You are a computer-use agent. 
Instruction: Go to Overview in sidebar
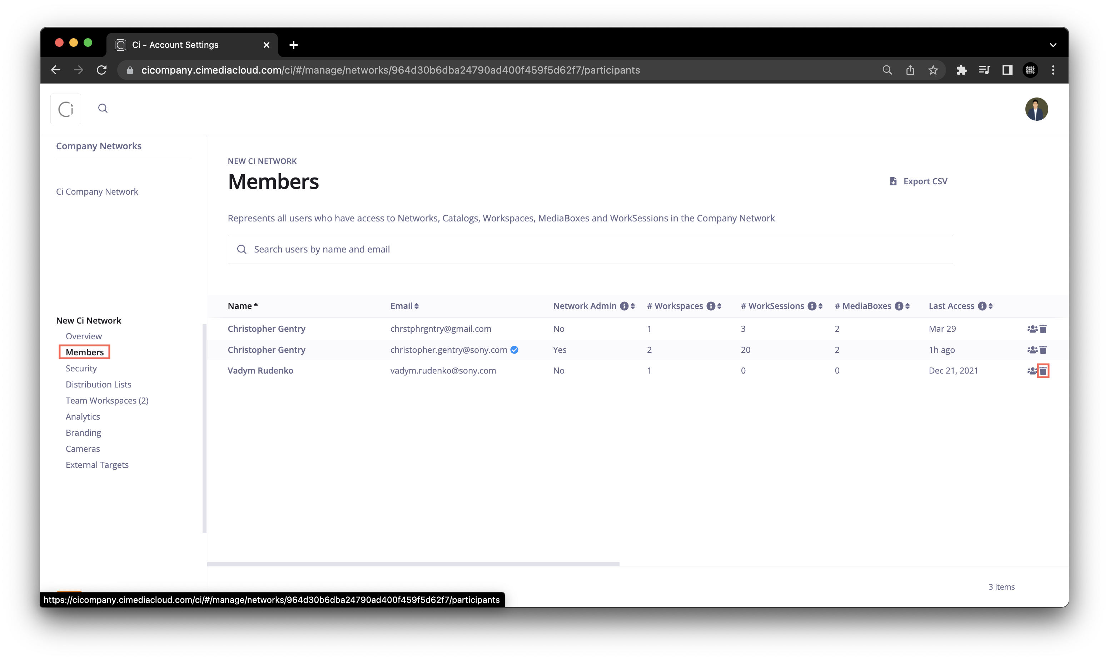(x=84, y=337)
